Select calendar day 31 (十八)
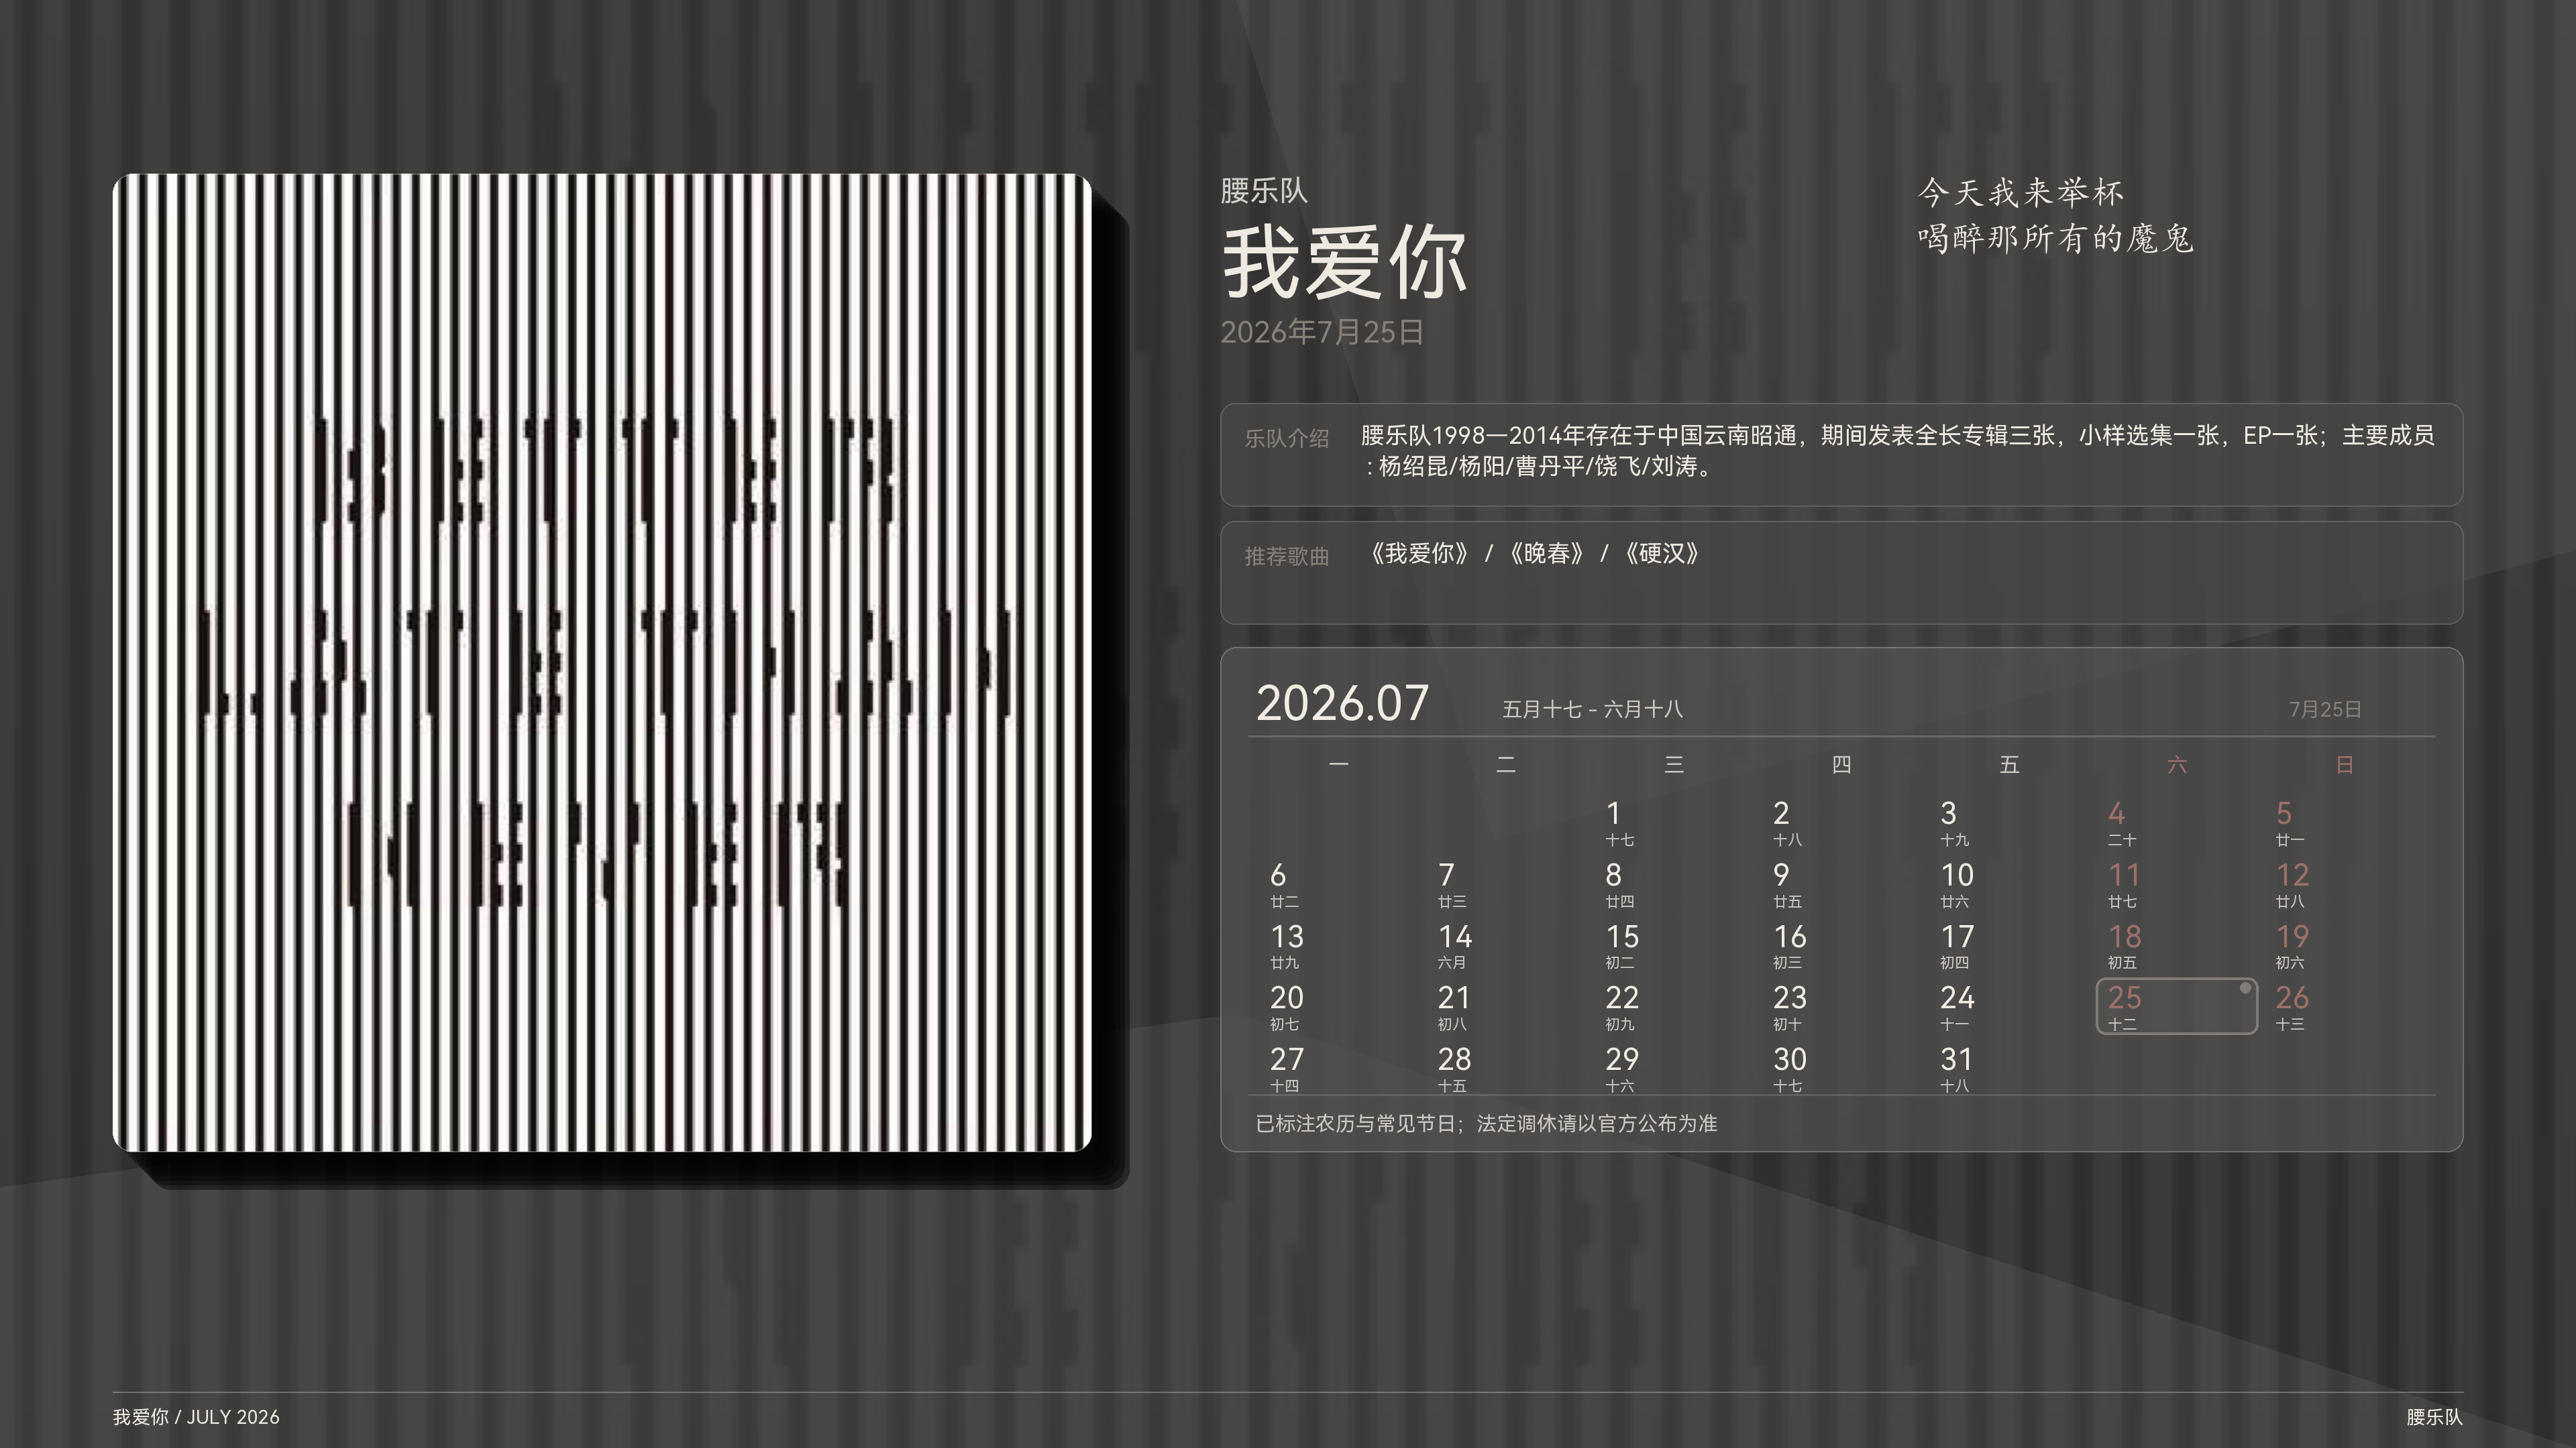 (x=1957, y=1069)
